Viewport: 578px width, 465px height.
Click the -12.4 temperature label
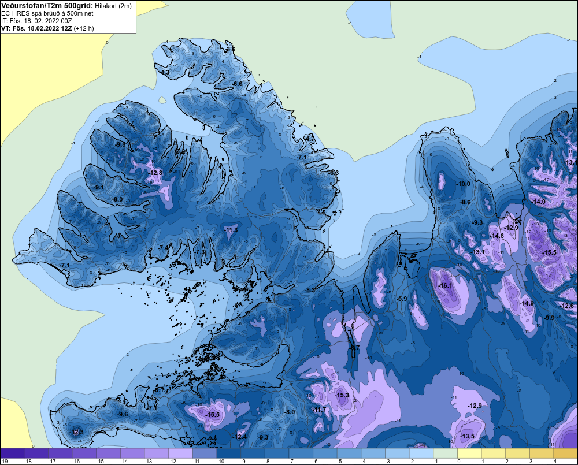[240, 437]
